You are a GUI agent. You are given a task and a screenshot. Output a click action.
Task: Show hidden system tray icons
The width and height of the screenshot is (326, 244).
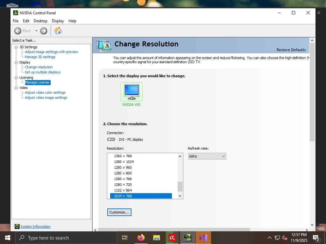pyautogui.click(x=269, y=238)
